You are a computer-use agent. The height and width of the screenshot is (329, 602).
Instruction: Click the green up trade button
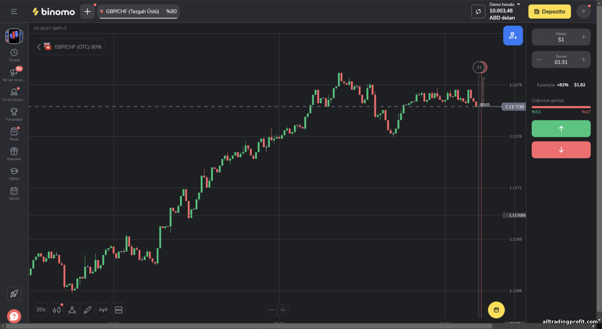click(561, 129)
